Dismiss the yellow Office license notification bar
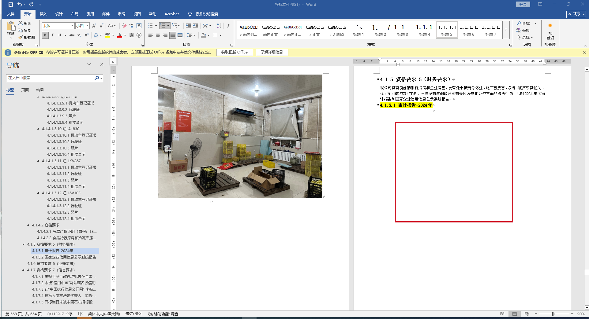The width and height of the screenshot is (589, 319). [x=584, y=53]
